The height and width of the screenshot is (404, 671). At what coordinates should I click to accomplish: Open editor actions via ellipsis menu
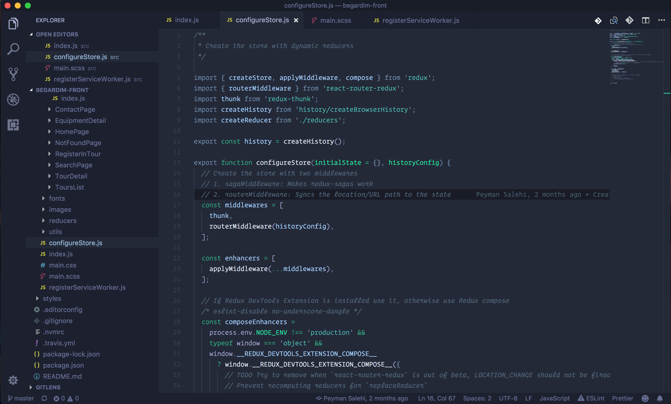pos(661,20)
